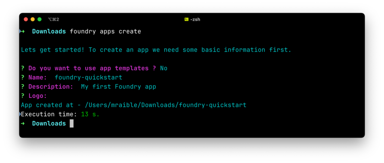Click the 'Lets get started!' message line
This screenshot has height=163, width=384.
(156, 50)
